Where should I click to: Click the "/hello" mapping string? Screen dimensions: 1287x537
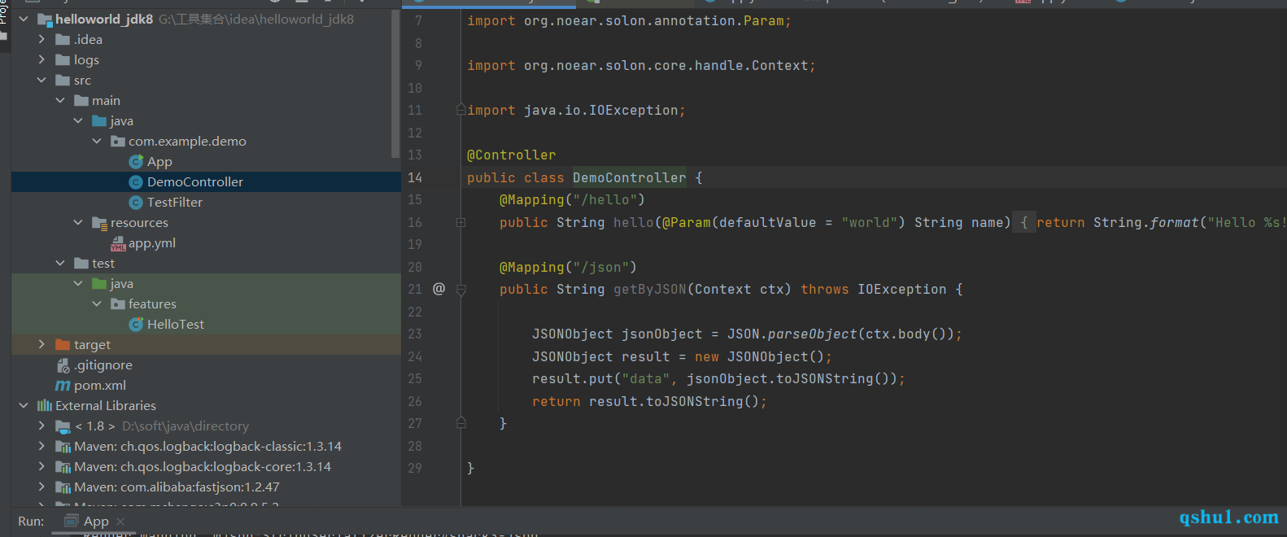click(x=605, y=199)
